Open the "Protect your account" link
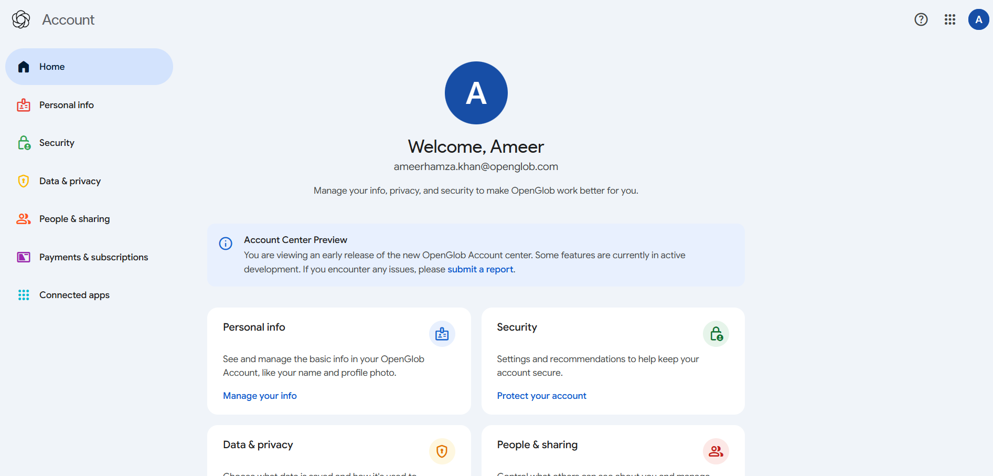Viewport: 993px width, 476px height. click(541, 395)
